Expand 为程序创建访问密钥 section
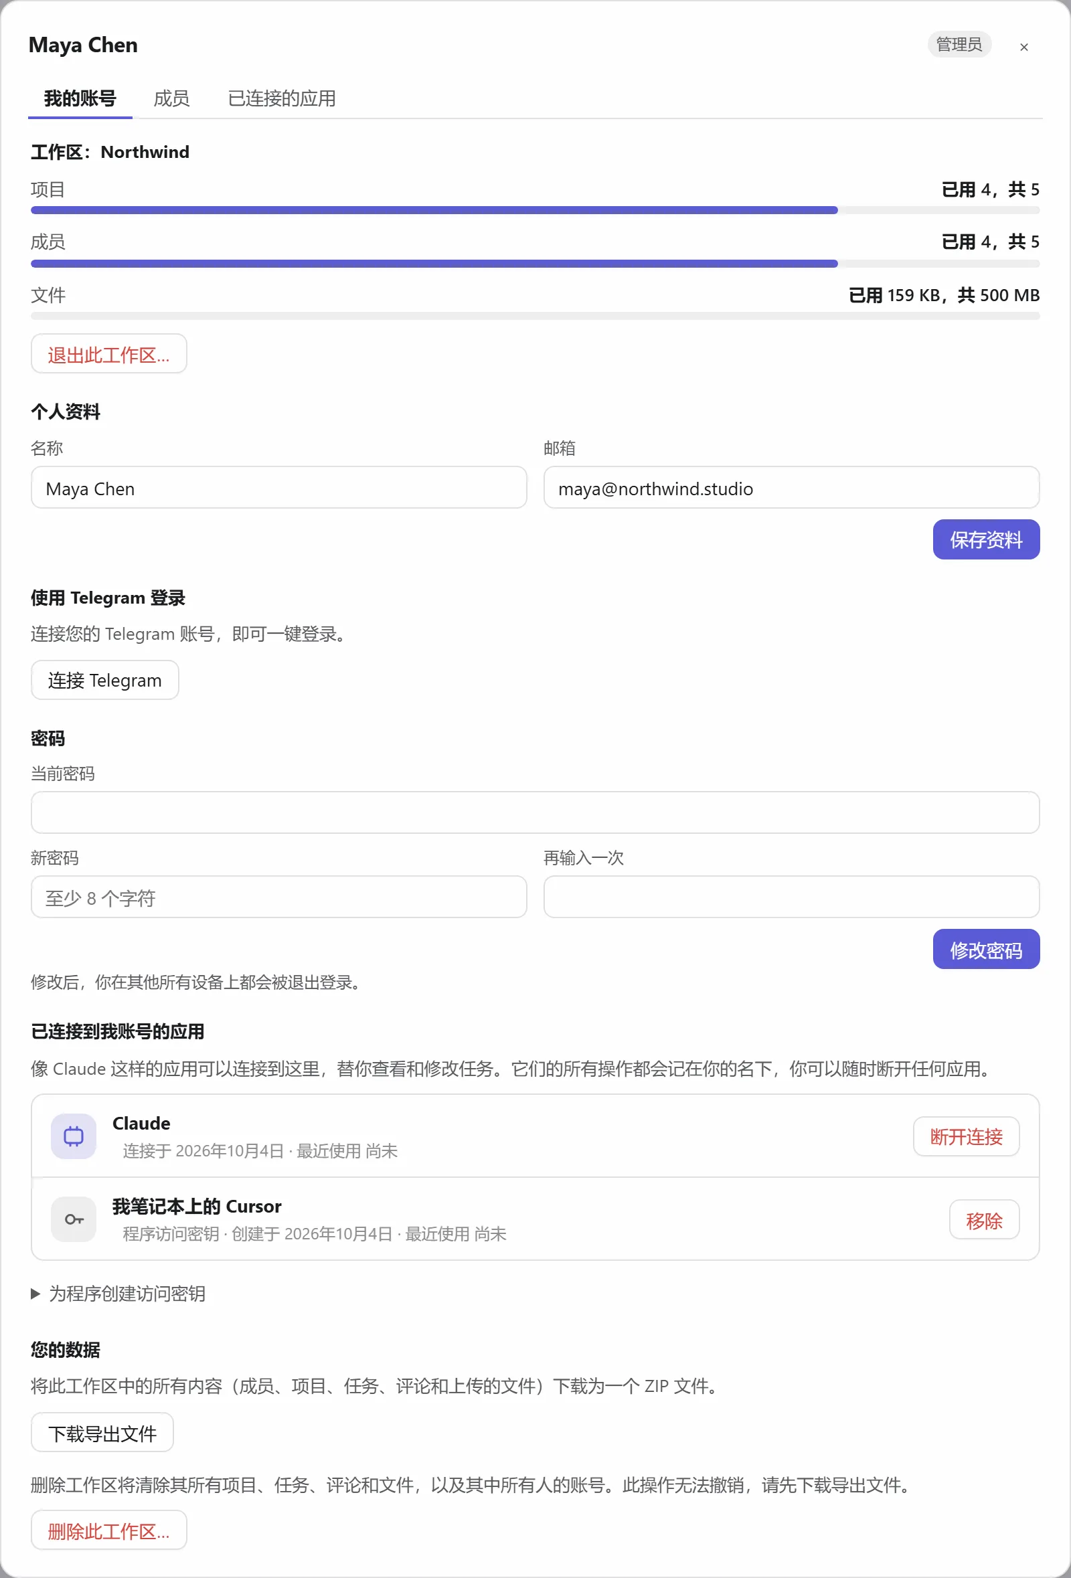The height and width of the screenshot is (1578, 1071). (118, 1294)
